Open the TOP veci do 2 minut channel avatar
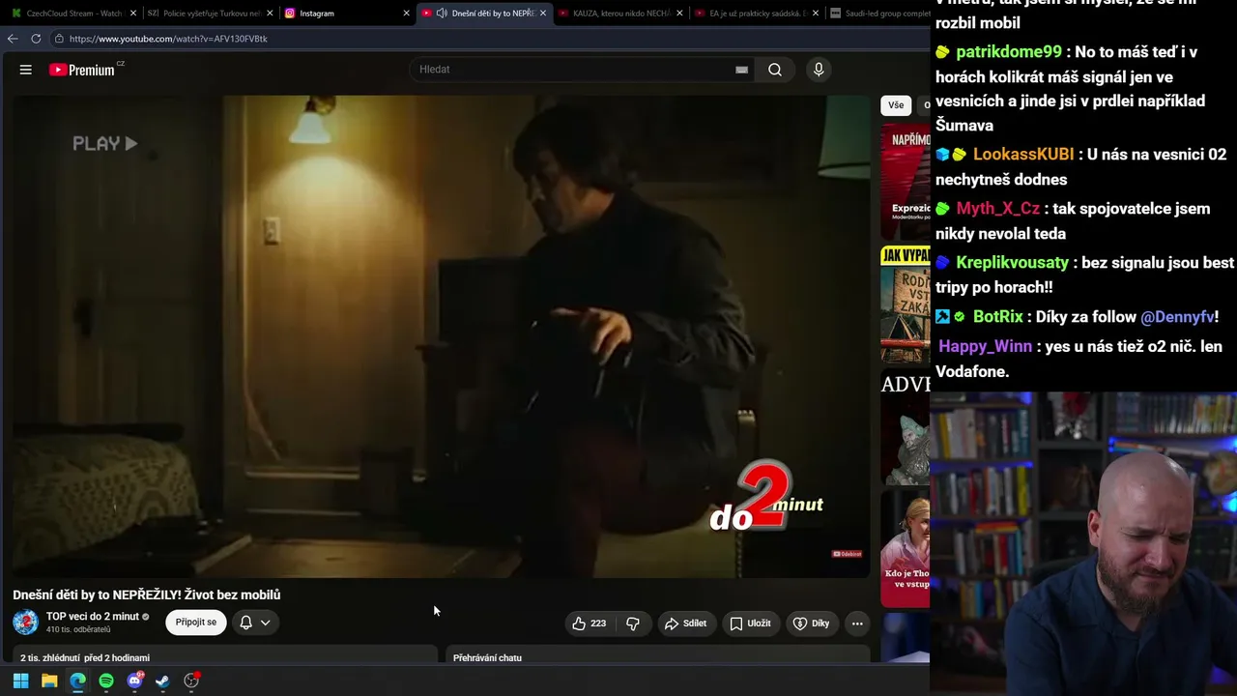The height and width of the screenshot is (696, 1237). click(x=26, y=623)
